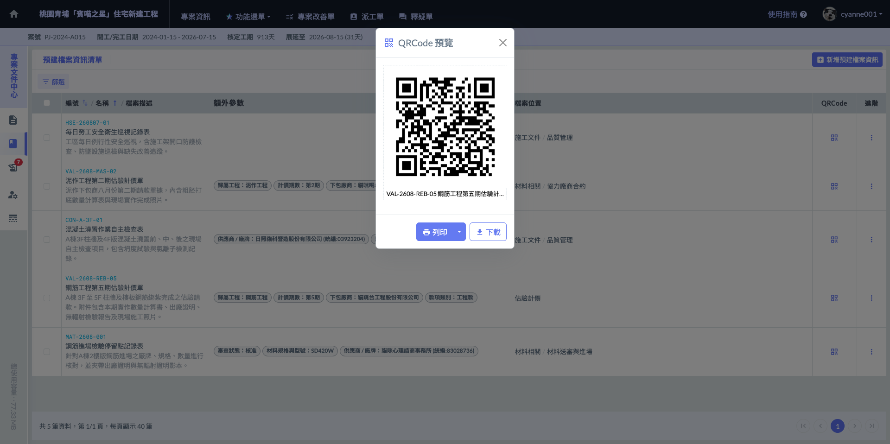Expand the 功能選單 dropdown menu
The height and width of the screenshot is (444, 890).
point(248,17)
